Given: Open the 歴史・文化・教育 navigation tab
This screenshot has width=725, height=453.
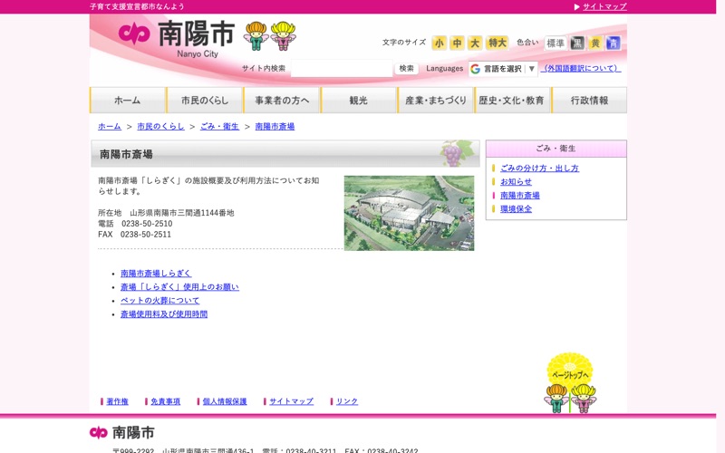Looking at the screenshot, I should (x=512, y=100).
